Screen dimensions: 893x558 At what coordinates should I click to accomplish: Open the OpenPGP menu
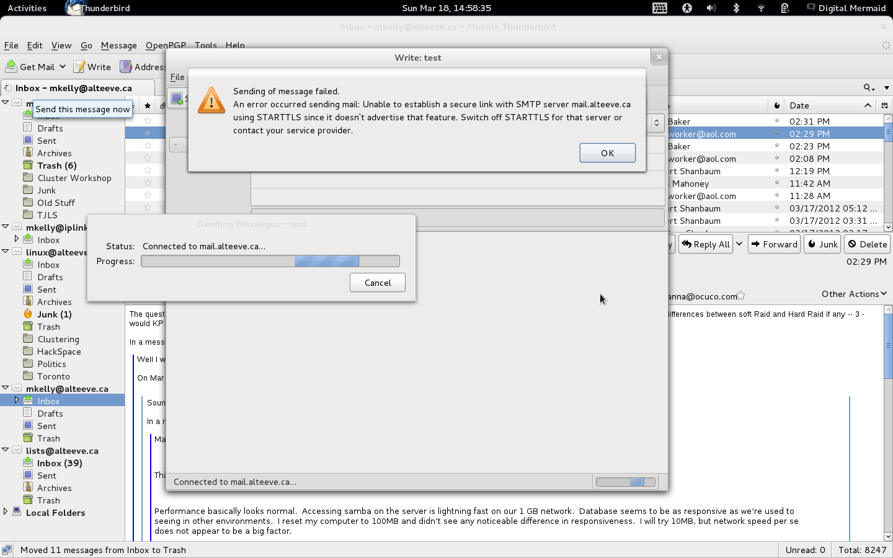tap(166, 45)
